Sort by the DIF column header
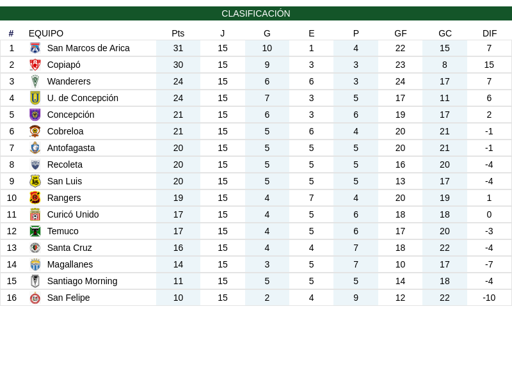The image size is (512, 384). click(490, 33)
